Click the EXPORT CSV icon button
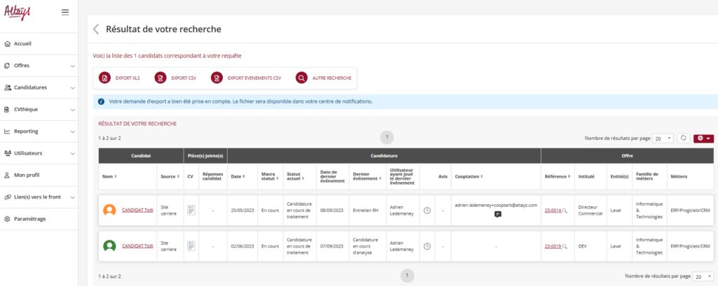Image resolution: width=718 pixels, height=286 pixels. pyautogui.click(x=161, y=78)
